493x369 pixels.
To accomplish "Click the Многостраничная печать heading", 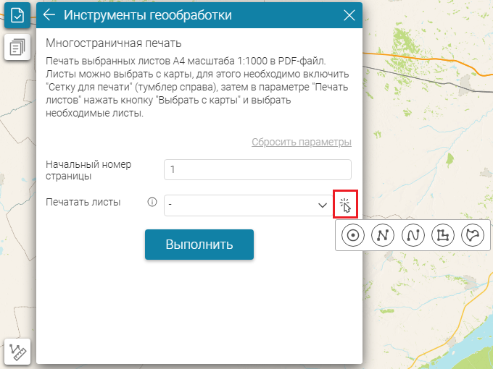I will click(113, 43).
